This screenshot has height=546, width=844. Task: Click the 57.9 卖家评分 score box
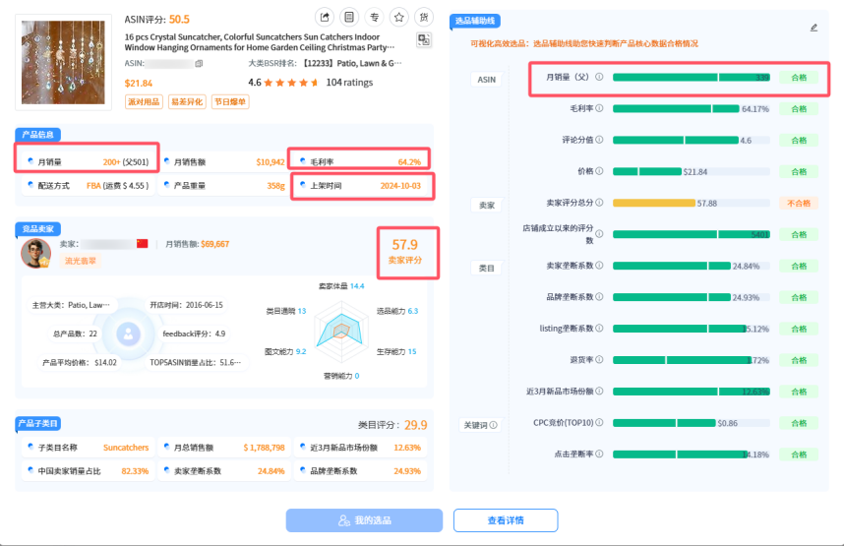407,252
